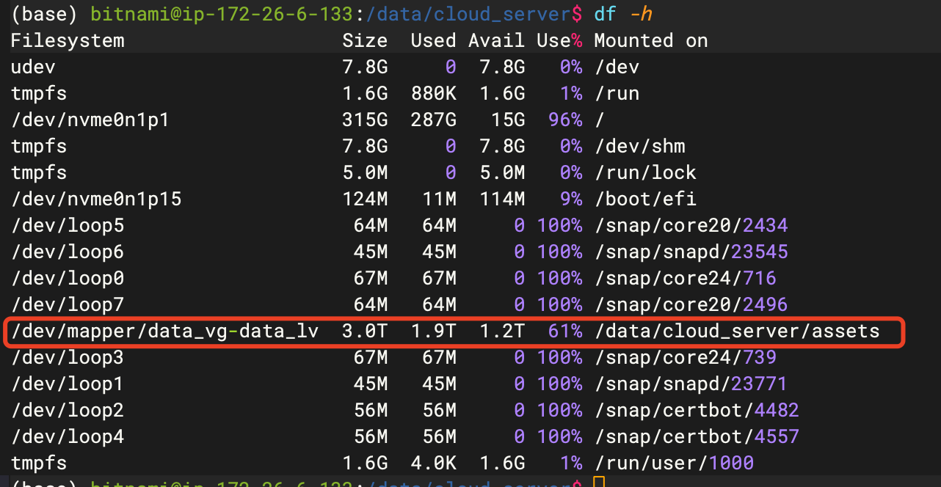941x487 pixels.
Task: Click the /dev/nvme0n1p1 filesystem name
Action: point(90,120)
